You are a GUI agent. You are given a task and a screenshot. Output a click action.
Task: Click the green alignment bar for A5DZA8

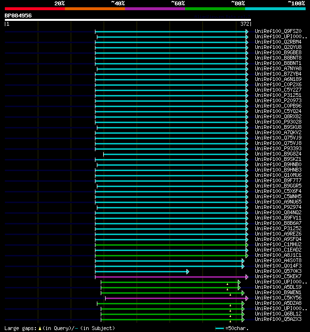pos(170,303)
